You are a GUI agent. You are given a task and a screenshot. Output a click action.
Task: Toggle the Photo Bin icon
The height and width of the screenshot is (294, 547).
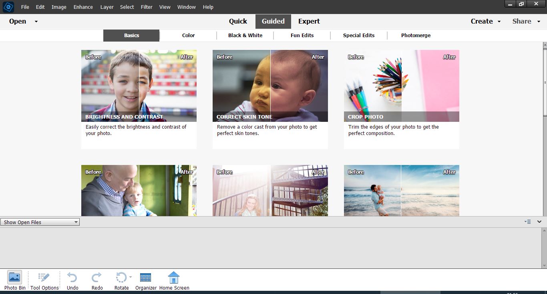pos(14,277)
